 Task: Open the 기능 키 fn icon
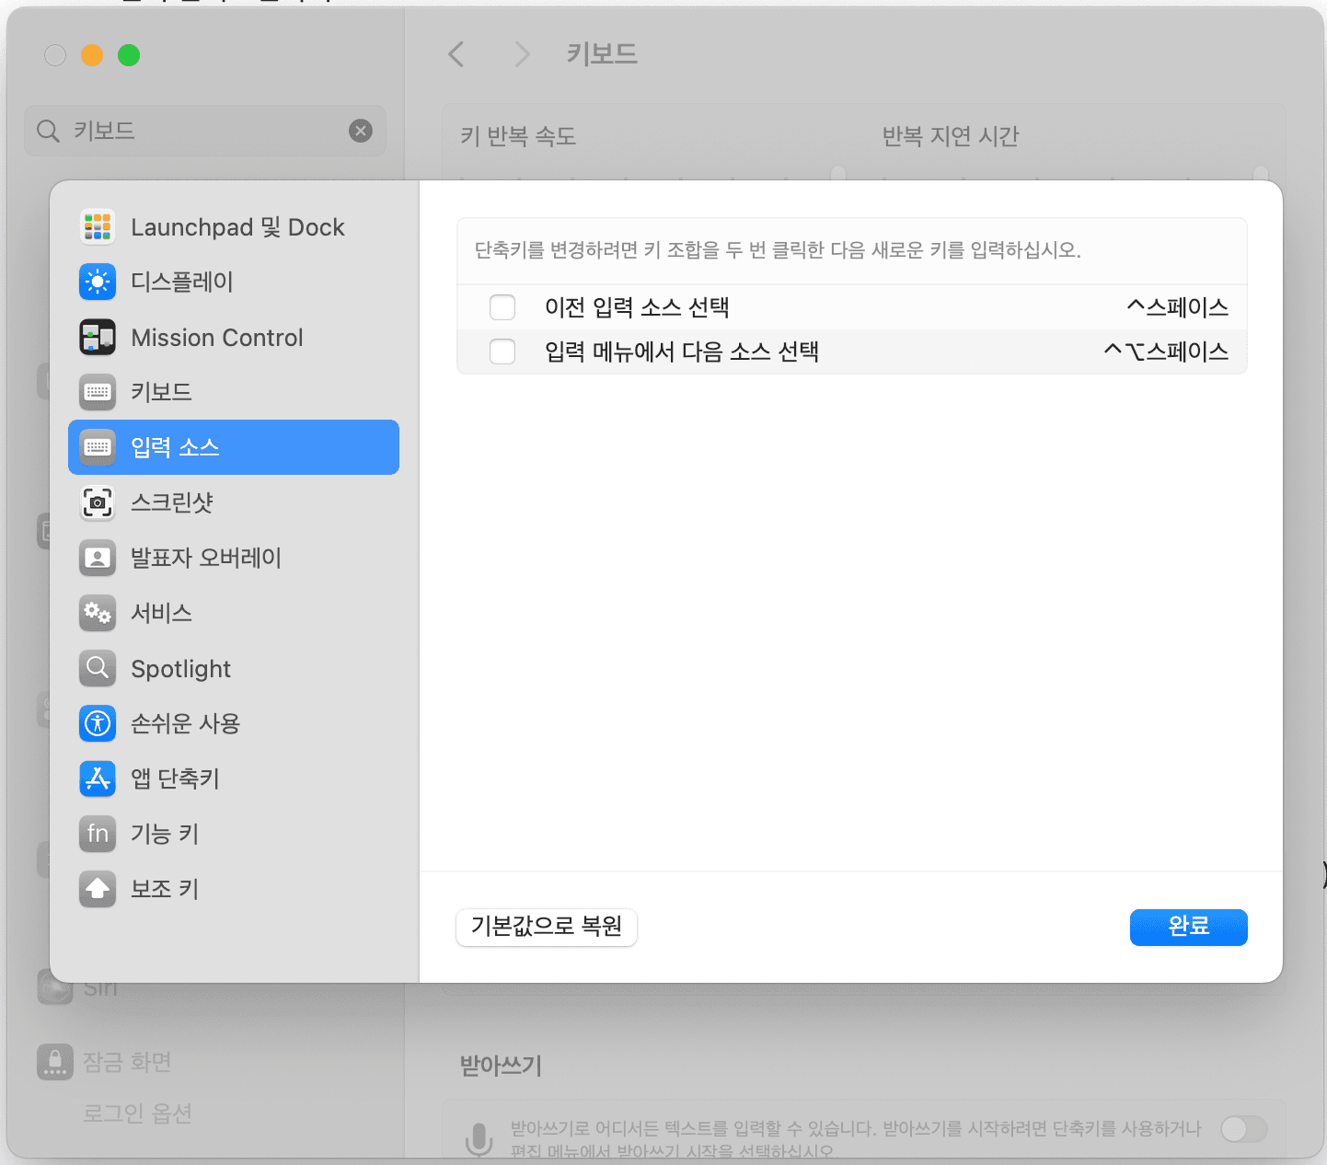tap(98, 834)
